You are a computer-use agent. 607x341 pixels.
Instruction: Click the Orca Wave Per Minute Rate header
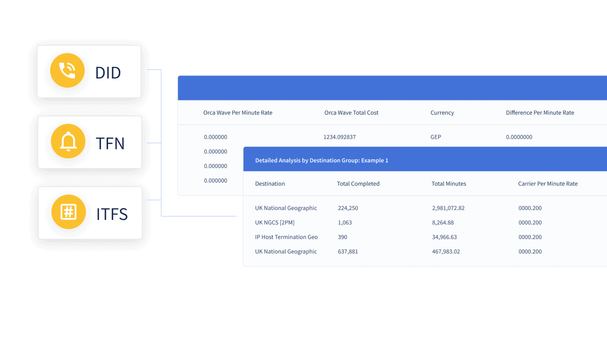(238, 113)
